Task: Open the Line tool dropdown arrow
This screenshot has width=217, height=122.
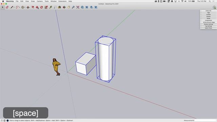Action: (x=14, y=7)
